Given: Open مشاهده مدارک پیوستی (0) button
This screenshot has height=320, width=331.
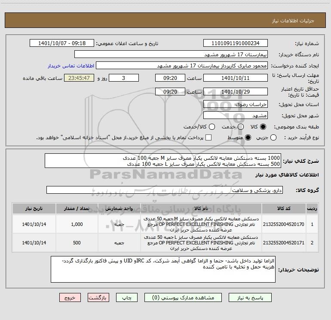Looking at the screenshot, I should [x=183, y=298].
